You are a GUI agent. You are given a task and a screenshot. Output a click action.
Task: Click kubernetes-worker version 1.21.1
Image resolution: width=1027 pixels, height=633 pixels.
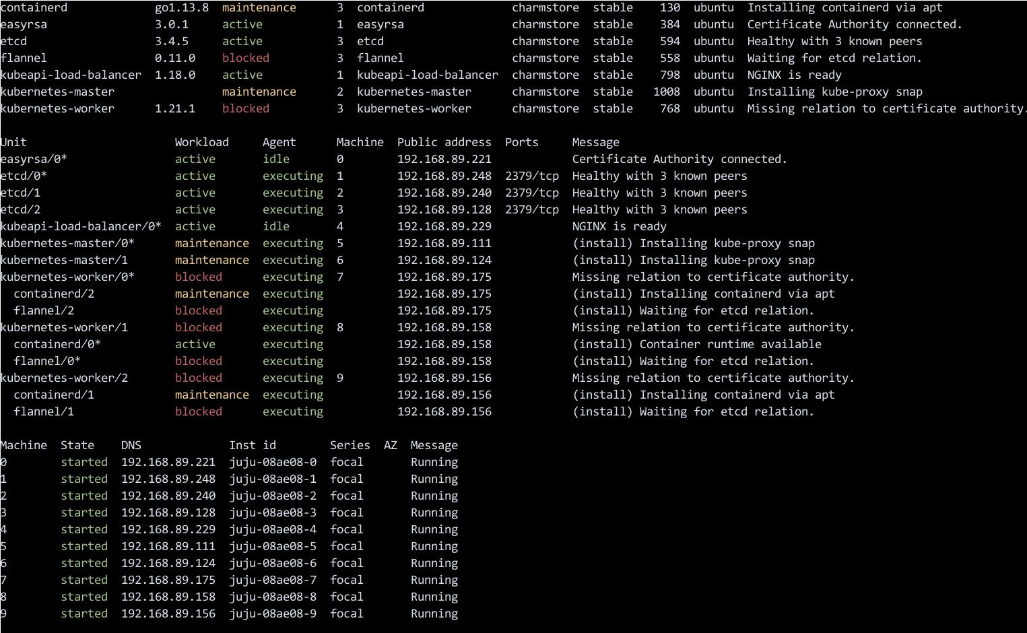pos(175,108)
